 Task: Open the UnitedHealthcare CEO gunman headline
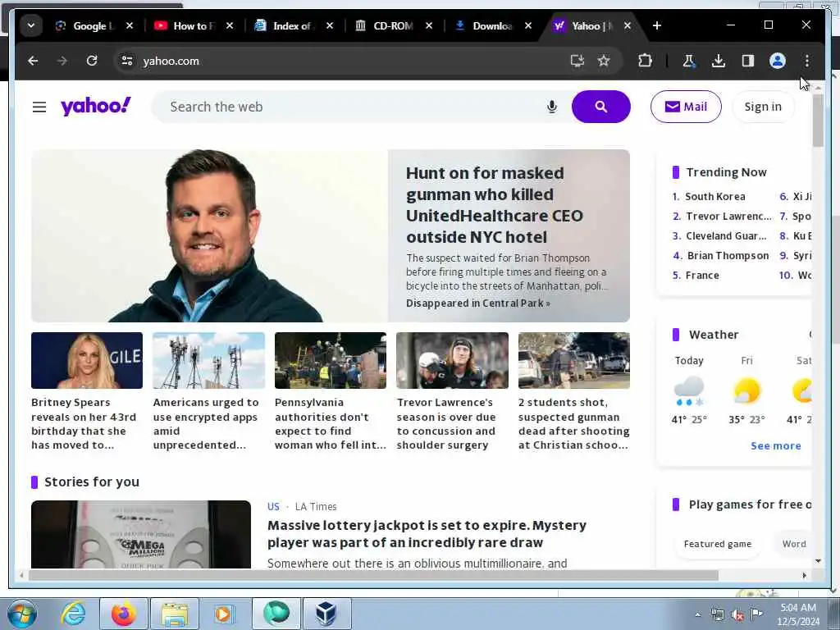[x=494, y=205]
